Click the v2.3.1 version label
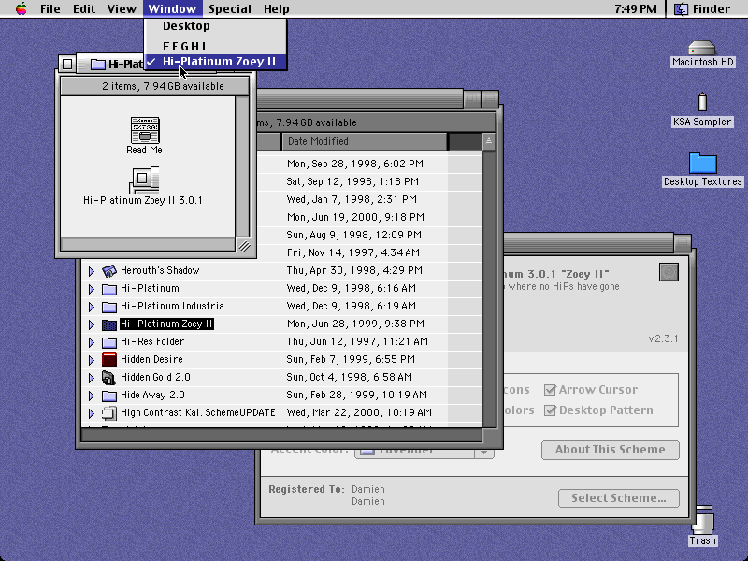 (663, 338)
